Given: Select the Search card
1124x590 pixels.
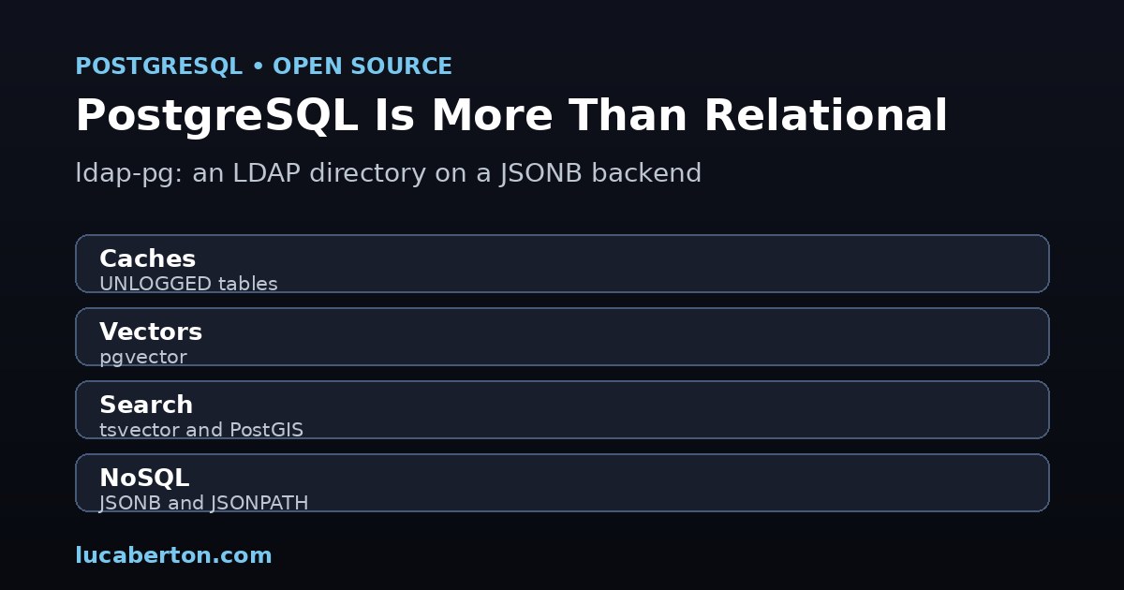Looking at the screenshot, I should pyautogui.click(x=562, y=409).
